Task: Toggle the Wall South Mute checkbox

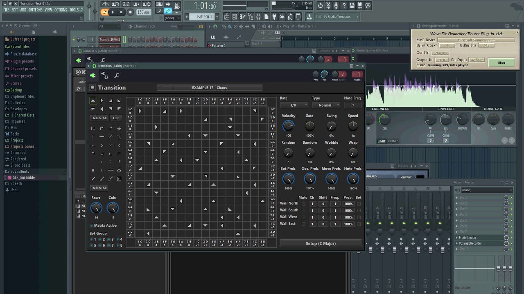Action: coord(303,211)
